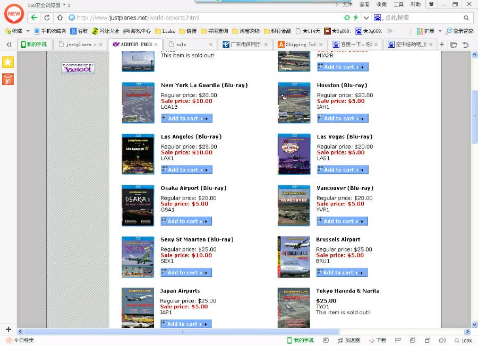The height and width of the screenshot is (346, 478).
Task: Click 我的手机 in the status bar
Action: (300, 340)
